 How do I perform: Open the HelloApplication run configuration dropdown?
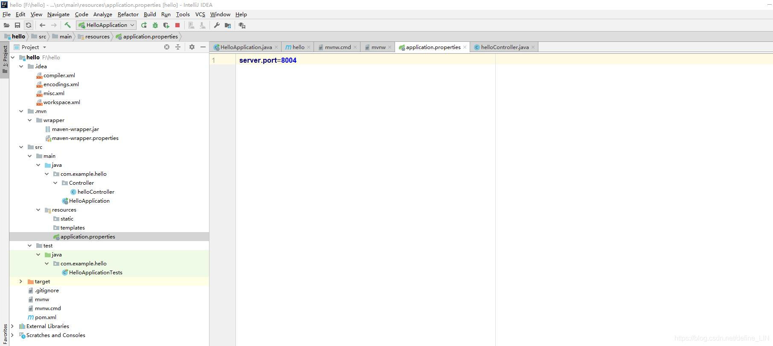coord(106,25)
